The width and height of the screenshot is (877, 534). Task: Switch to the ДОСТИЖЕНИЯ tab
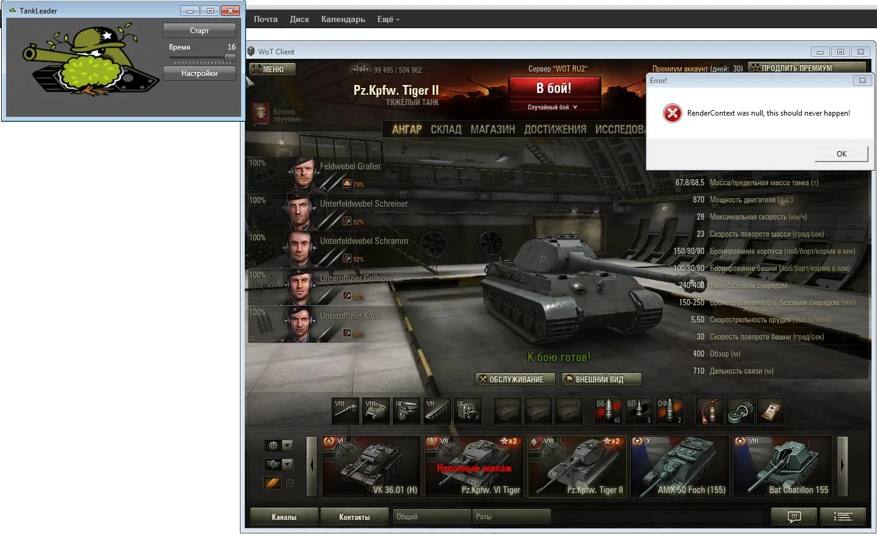pyautogui.click(x=555, y=129)
